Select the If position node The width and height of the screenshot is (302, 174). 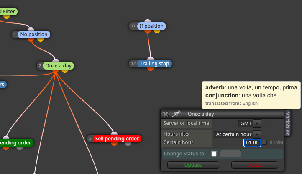(151, 26)
